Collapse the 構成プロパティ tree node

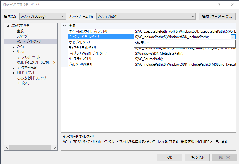coord(8,26)
